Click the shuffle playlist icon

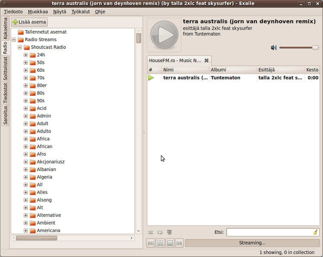pyautogui.click(x=151, y=232)
